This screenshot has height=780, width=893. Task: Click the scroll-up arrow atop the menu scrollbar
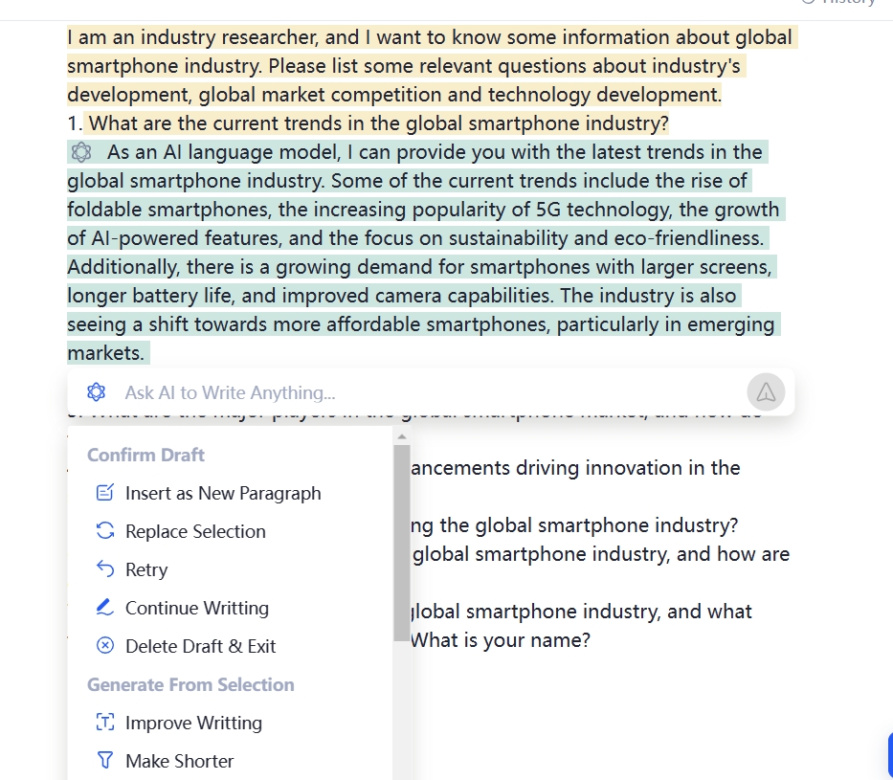[401, 436]
